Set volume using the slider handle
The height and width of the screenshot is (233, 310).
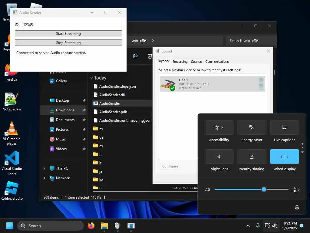pyautogui.click(x=264, y=189)
